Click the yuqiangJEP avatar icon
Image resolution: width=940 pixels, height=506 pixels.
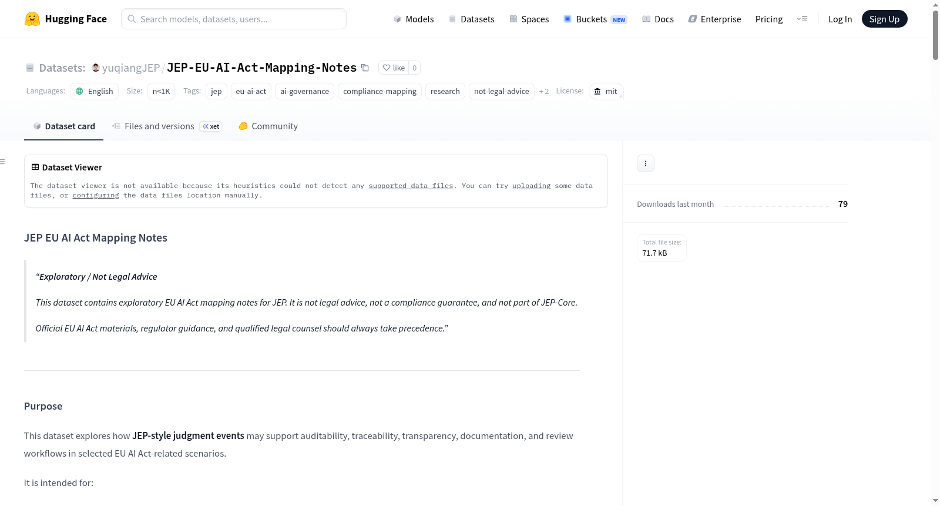click(96, 68)
